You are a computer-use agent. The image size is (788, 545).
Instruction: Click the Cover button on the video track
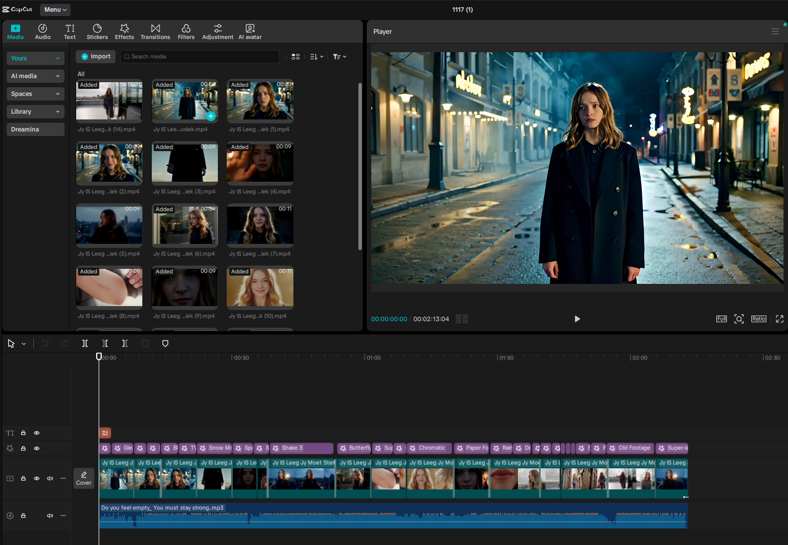click(84, 478)
